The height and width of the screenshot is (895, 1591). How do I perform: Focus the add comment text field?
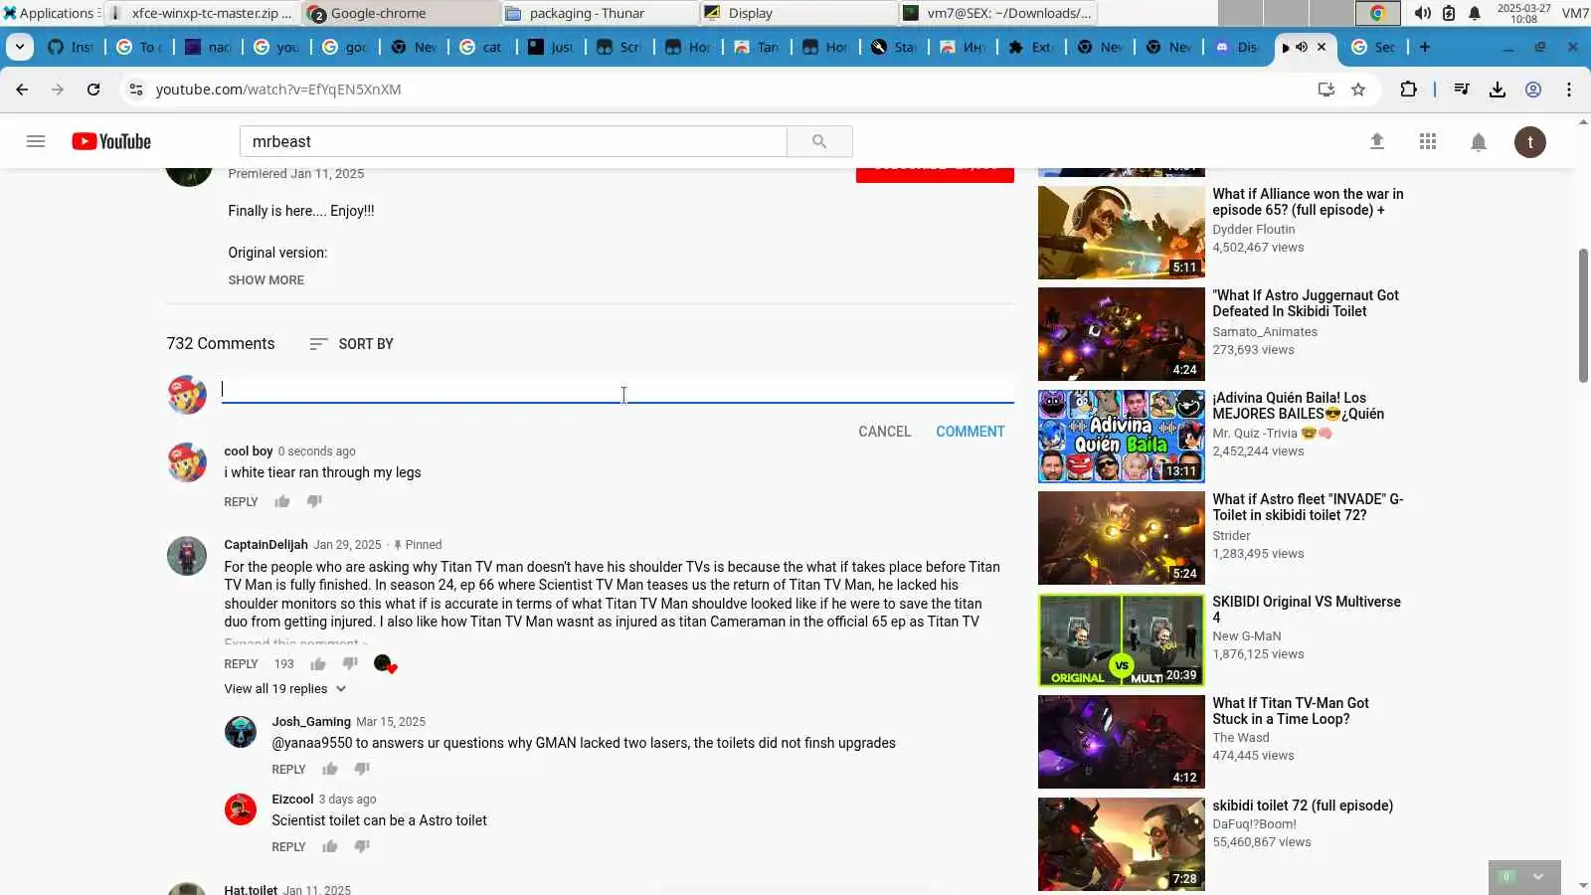click(618, 390)
